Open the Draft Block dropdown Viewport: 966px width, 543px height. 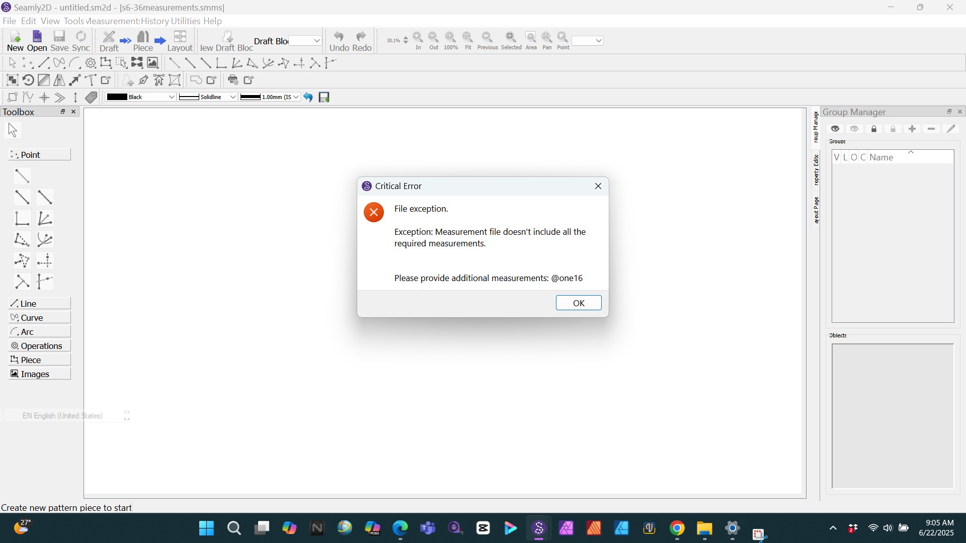click(305, 41)
